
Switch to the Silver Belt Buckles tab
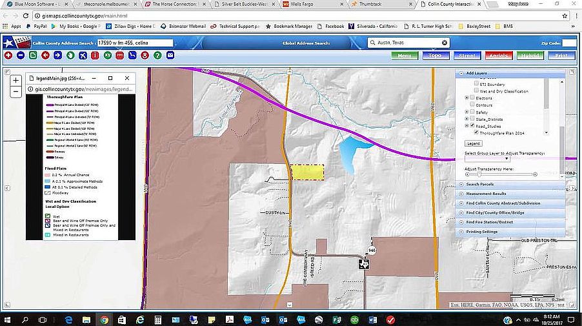pyautogui.click(x=245, y=4)
